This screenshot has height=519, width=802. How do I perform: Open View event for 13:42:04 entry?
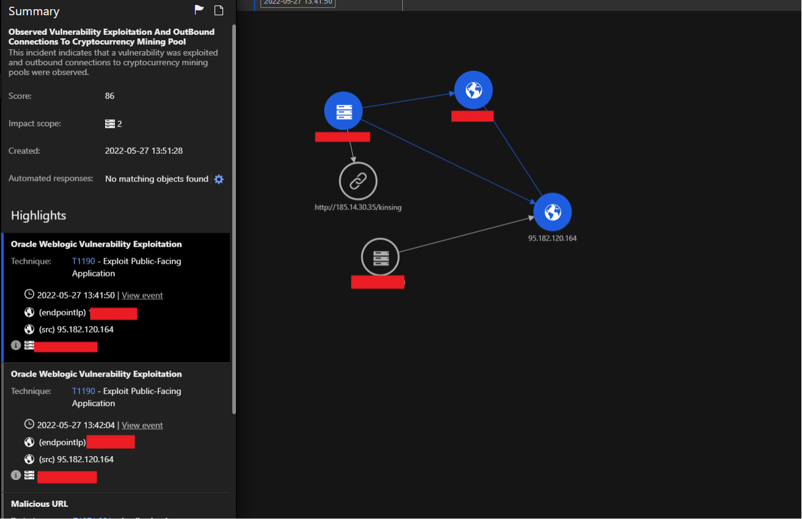[x=142, y=426]
